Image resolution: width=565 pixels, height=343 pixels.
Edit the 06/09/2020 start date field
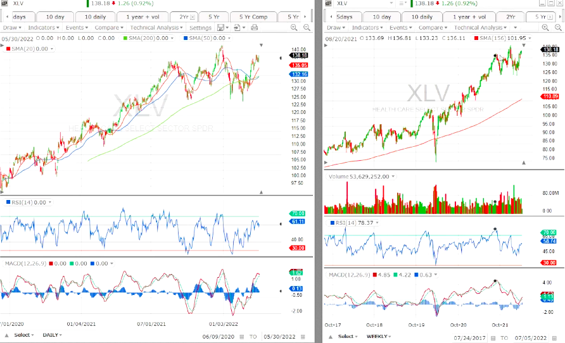pos(219,337)
